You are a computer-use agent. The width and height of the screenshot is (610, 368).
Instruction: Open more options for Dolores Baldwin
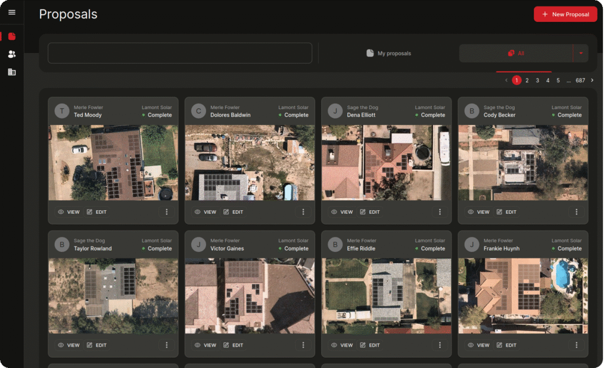303,212
